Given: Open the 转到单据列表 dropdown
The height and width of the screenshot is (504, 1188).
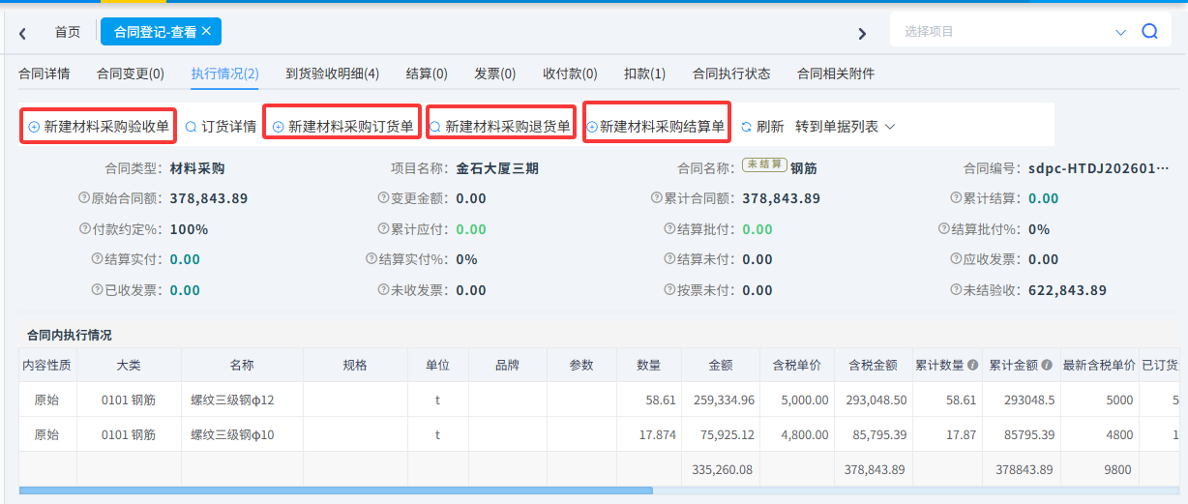Looking at the screenshot, I should click(x=845, y=127).
